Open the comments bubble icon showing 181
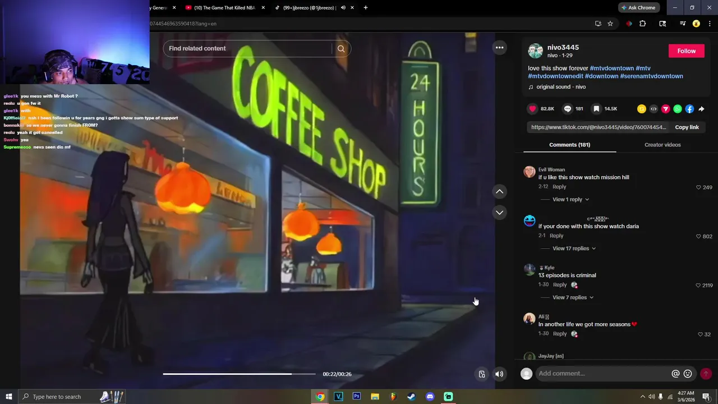The width and height of the screenshot is (718, 404). click(568, 109)
